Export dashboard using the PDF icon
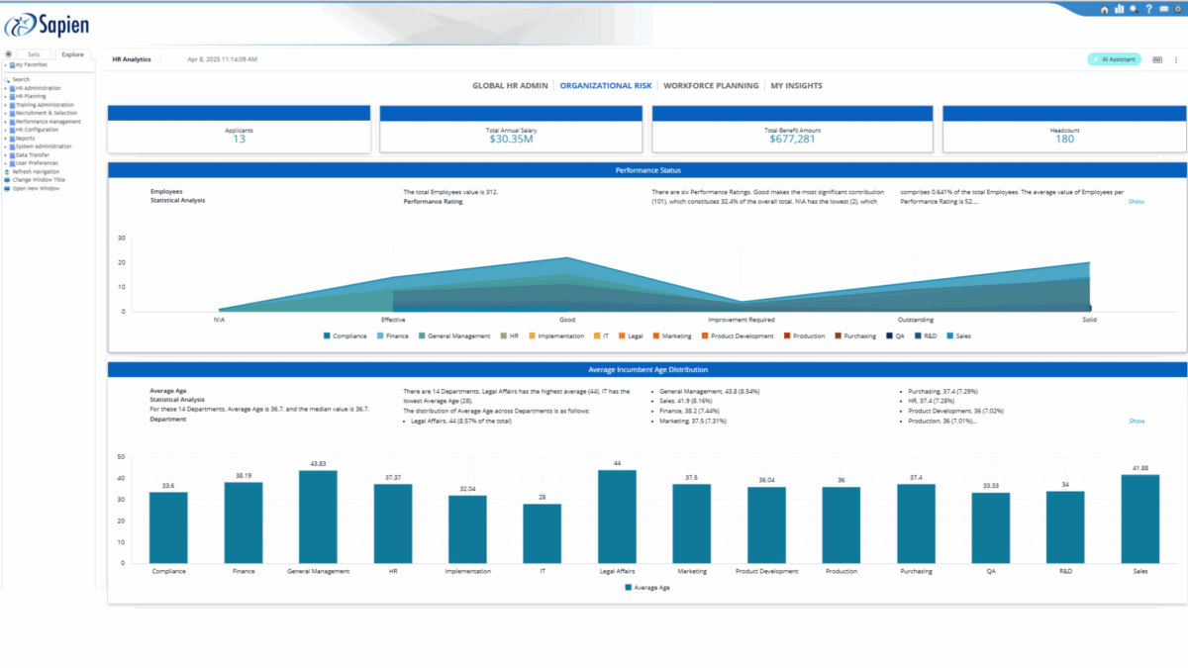This screenshot has height=668, width=1188. [1157, 59]
